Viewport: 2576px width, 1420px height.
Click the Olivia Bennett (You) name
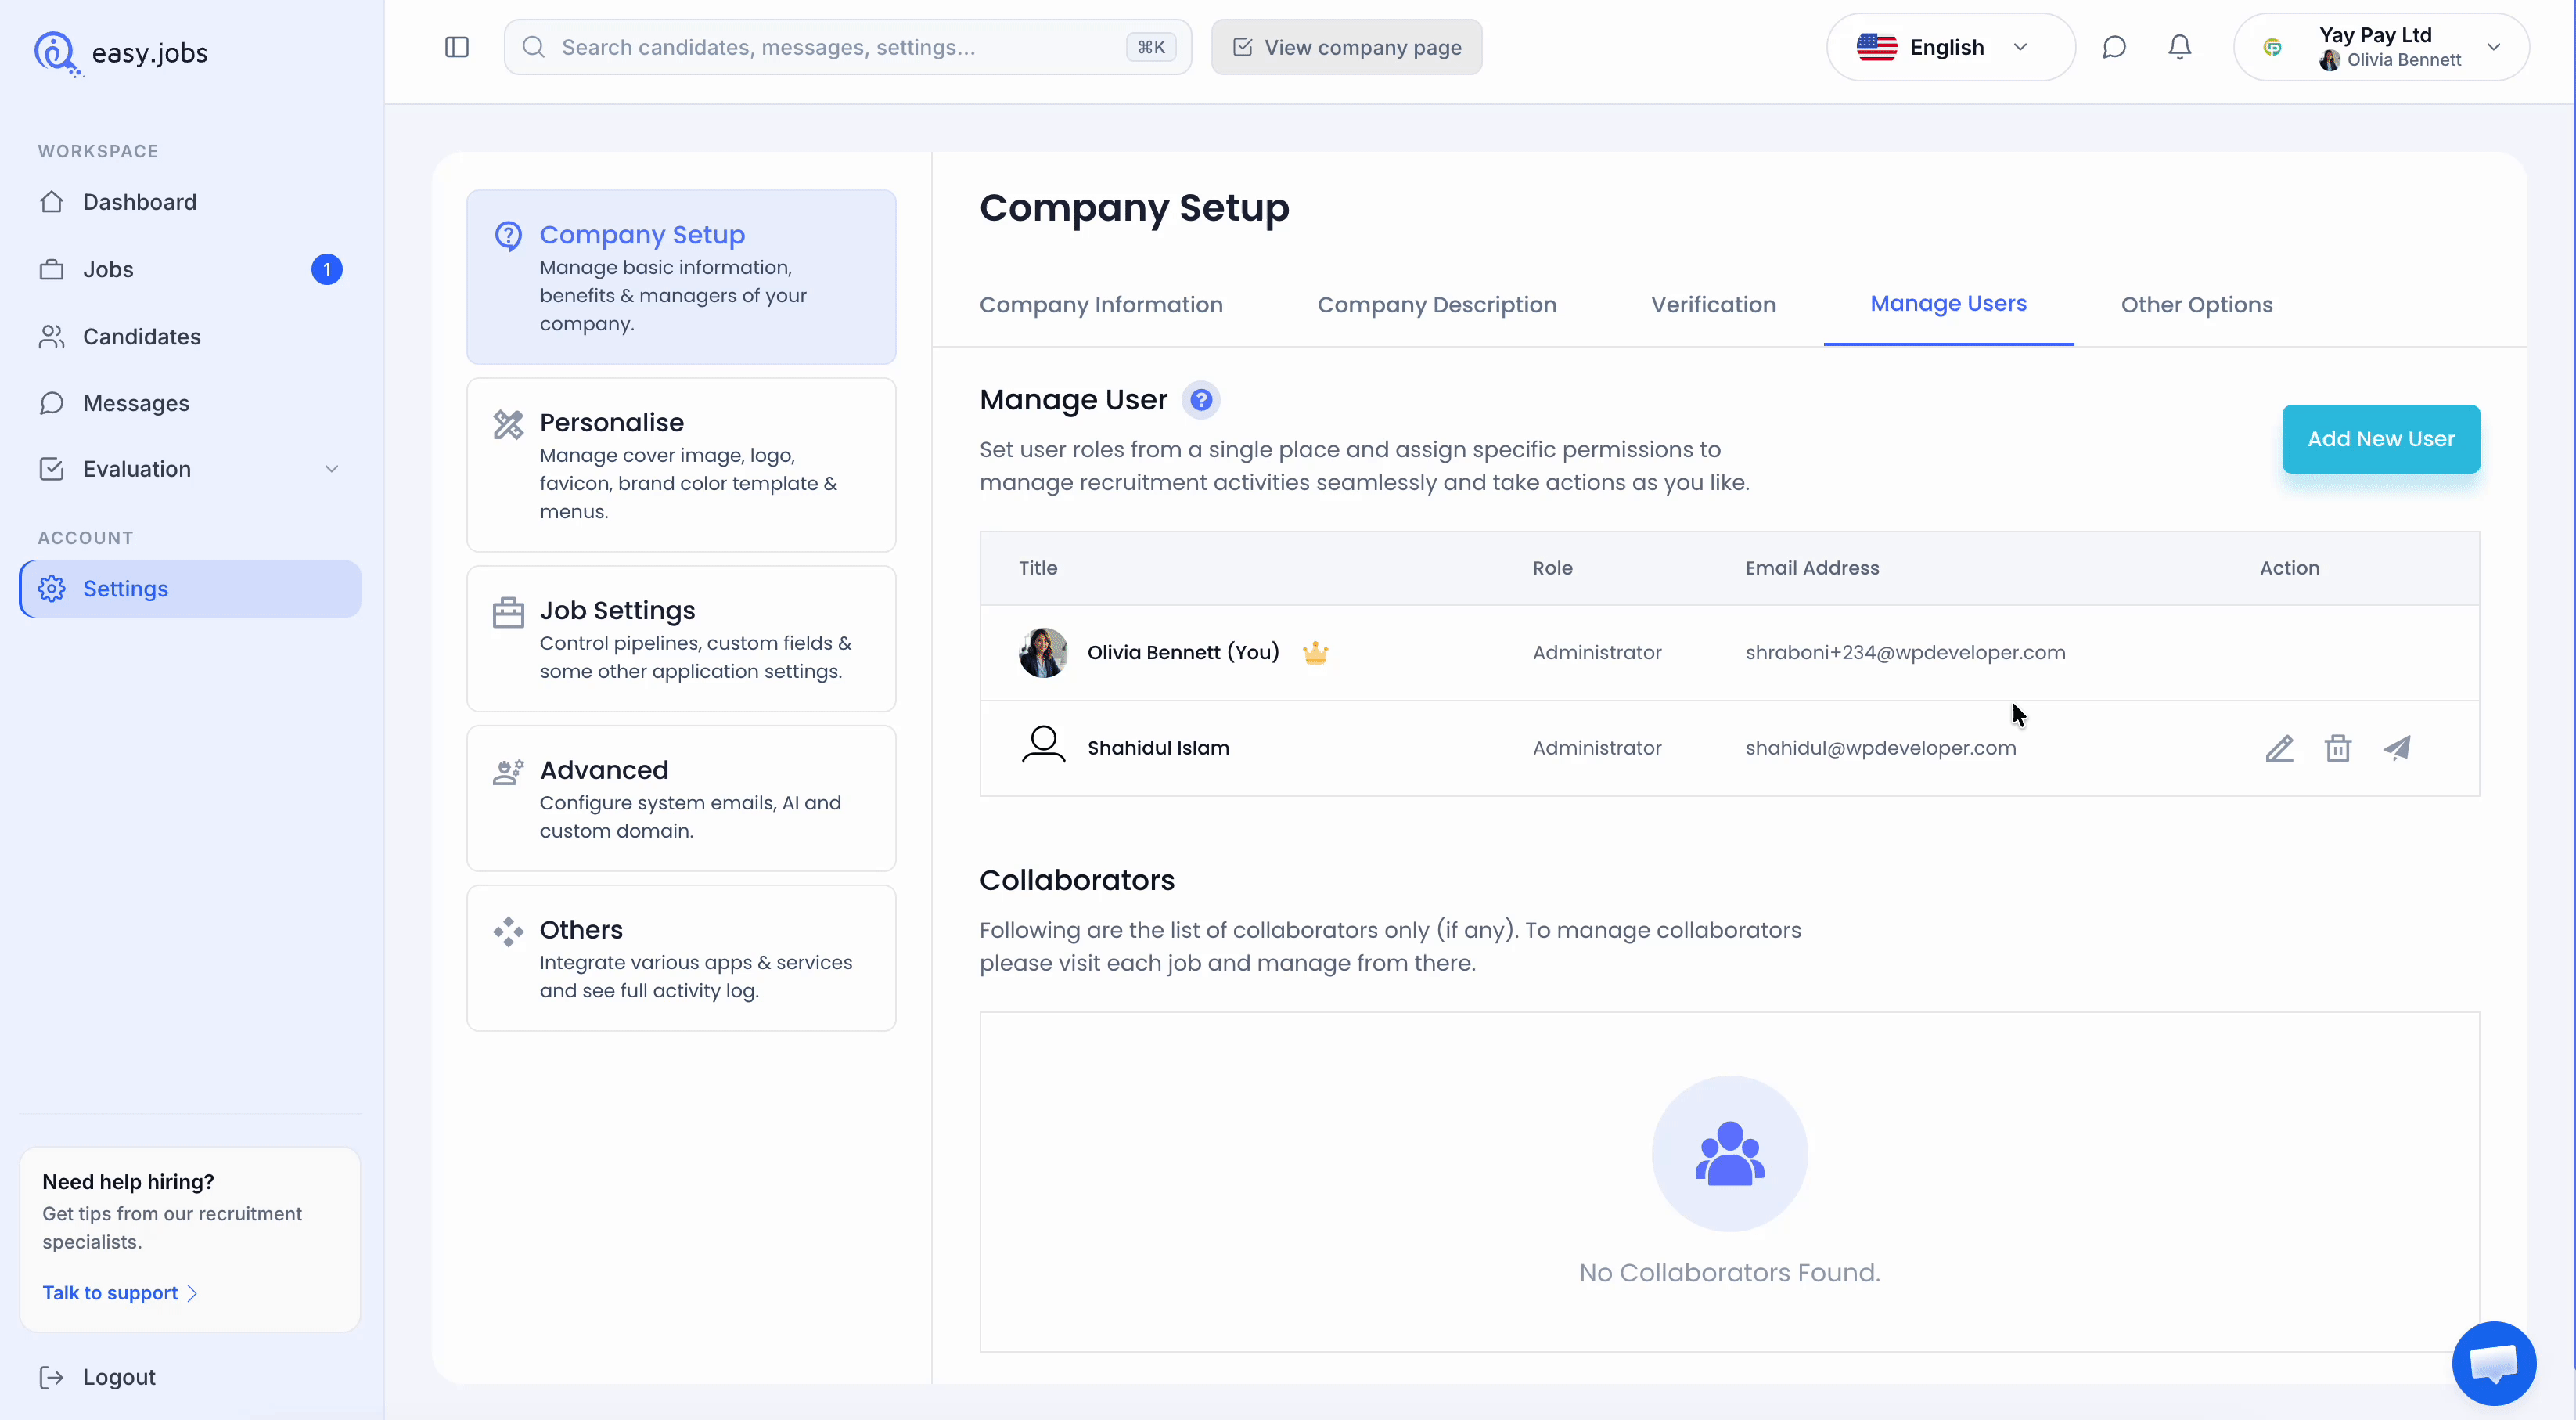1183,652
